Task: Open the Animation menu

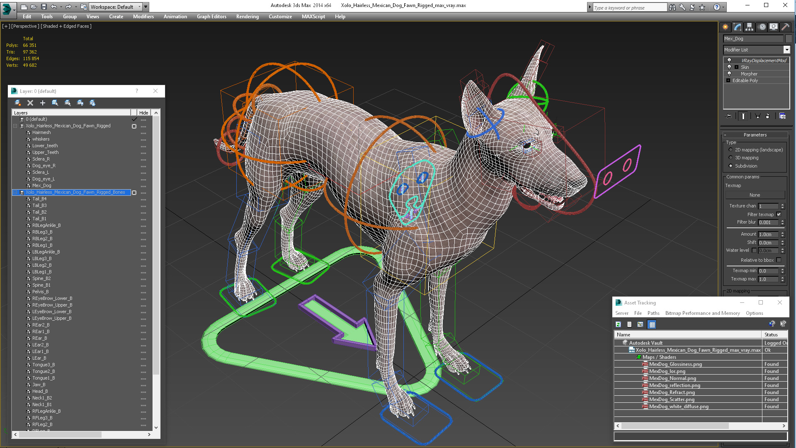Action: [175, 17]
